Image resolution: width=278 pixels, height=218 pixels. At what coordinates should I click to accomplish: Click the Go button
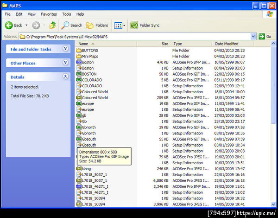(265, 37)
